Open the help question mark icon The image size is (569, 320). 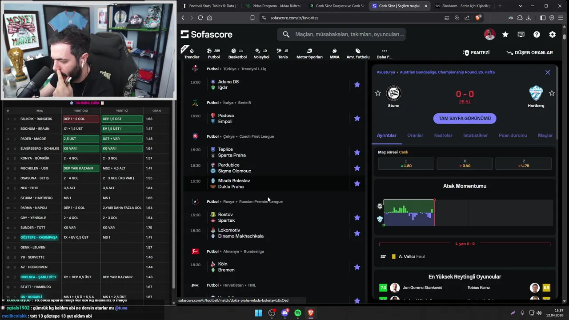(537, 34)
